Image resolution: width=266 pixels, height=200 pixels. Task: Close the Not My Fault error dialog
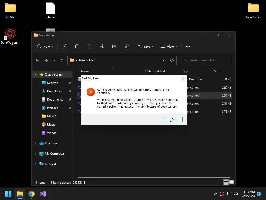click(x=183, y=78)
